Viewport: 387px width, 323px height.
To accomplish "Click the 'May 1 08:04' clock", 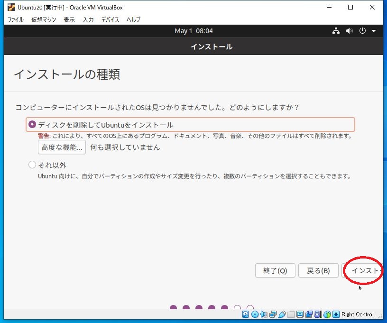I will [x=193, y=31].
